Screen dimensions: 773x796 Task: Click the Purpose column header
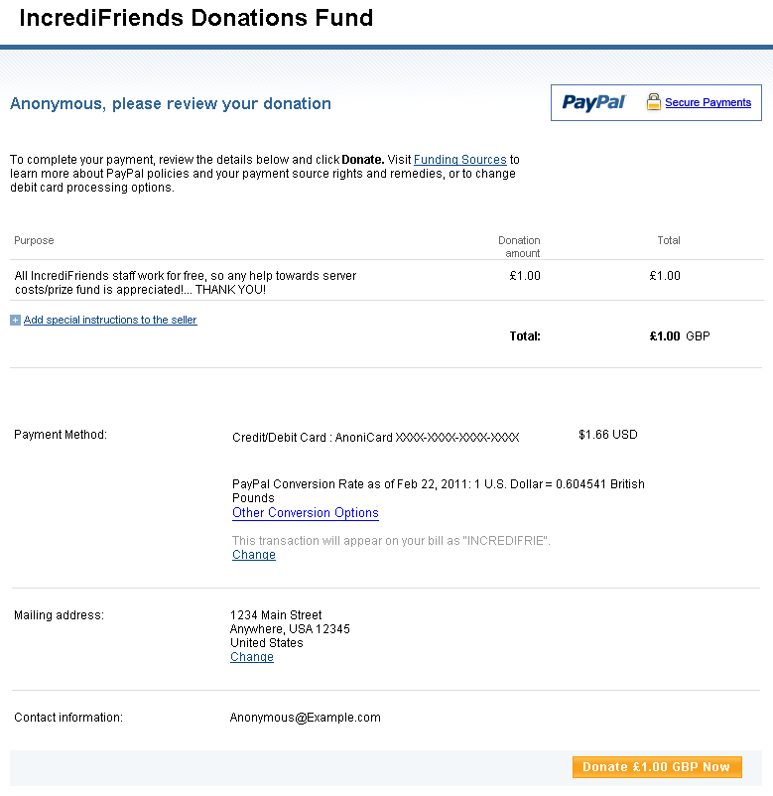(34, 241)
